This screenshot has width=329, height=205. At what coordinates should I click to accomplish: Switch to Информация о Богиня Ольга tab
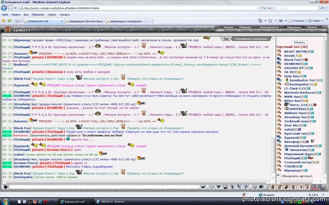[84, 21]
